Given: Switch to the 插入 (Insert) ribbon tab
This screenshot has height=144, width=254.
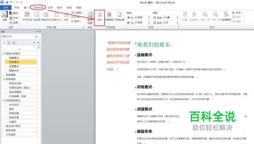Looking at the screenshot, I should click(26, 7).
